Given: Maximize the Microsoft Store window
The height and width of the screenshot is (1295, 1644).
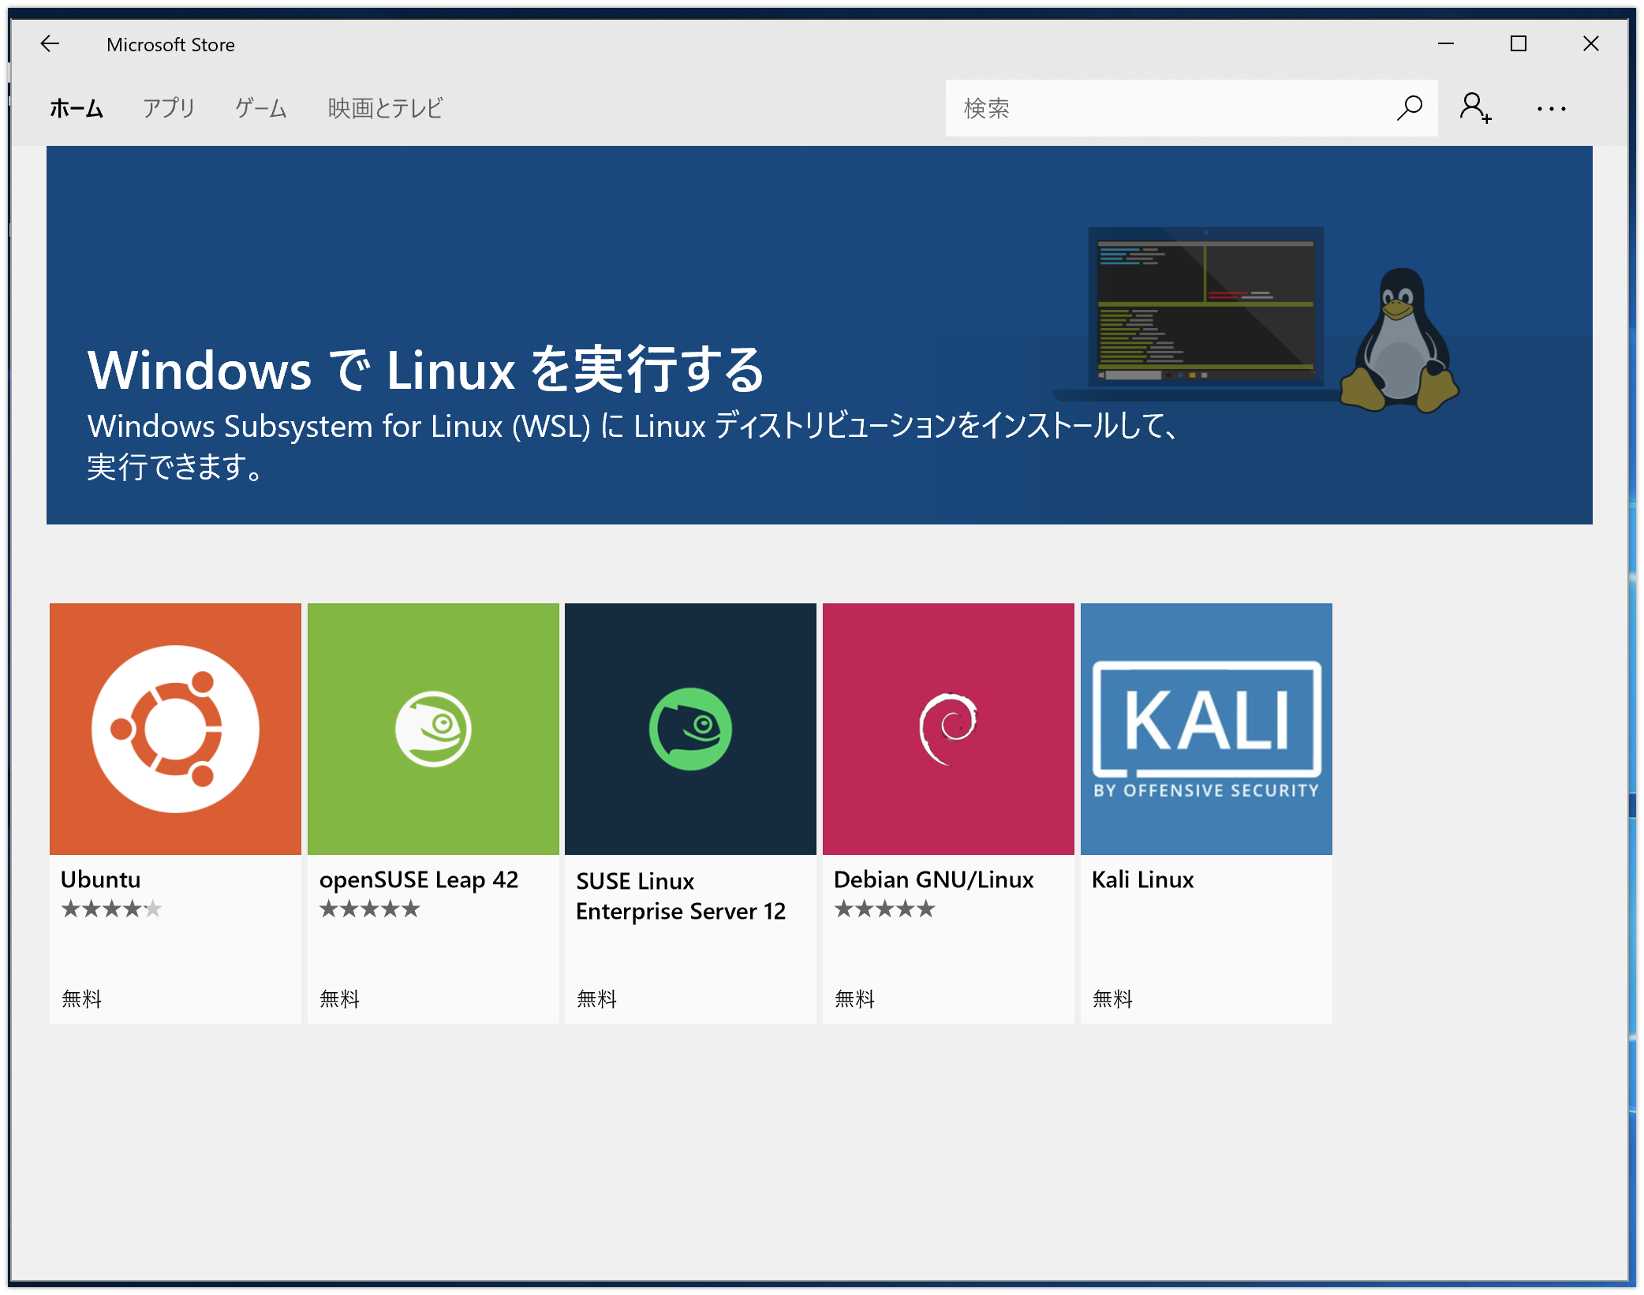Looking at the screenshot, I should click(1519, 44).
